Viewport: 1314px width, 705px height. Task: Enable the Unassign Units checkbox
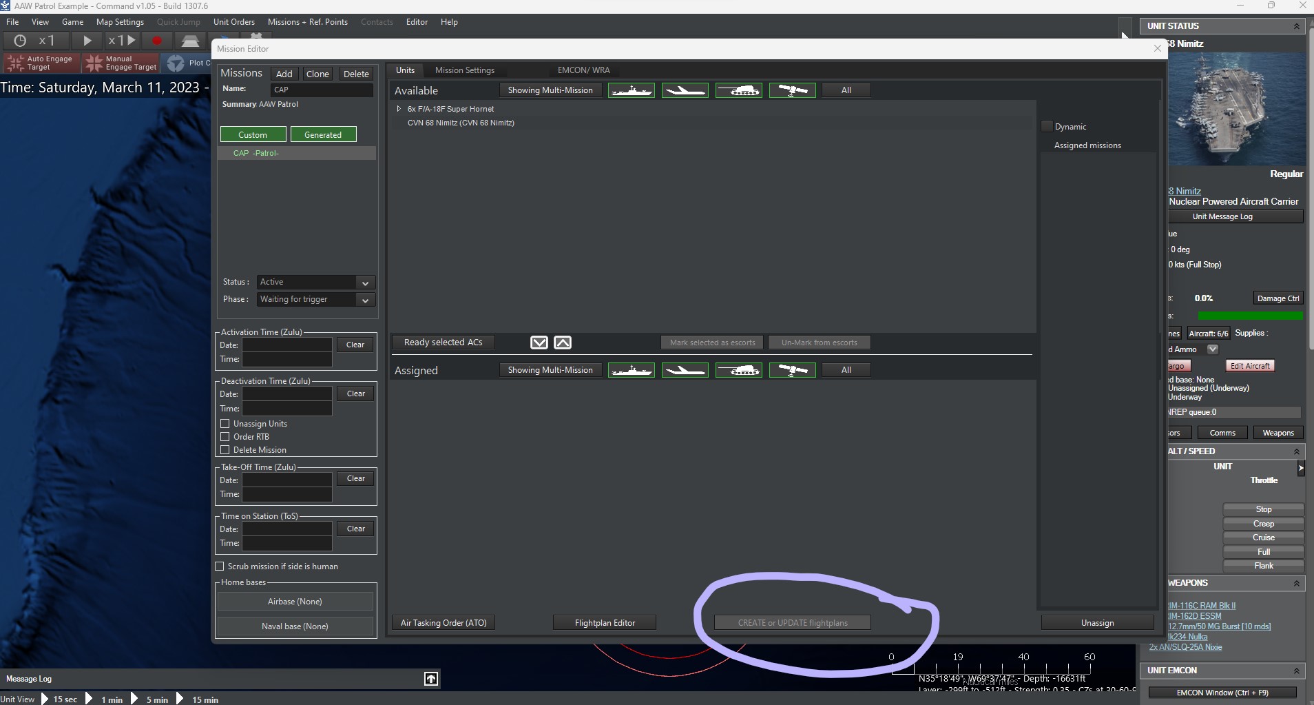coord(225,424)
